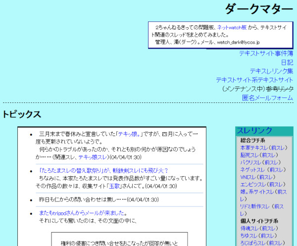297x246 pixels.
Task: Open the 侍魂スレ thread link
Action: [249, 229]
